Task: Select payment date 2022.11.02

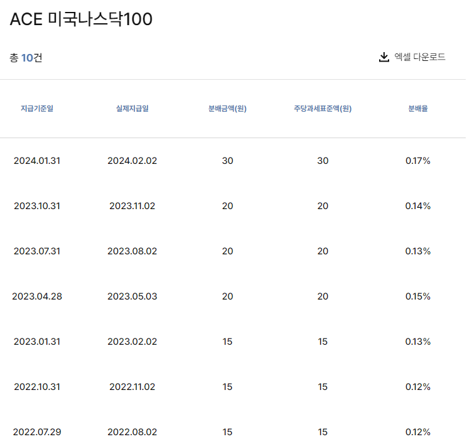Action: coord(132,387)
